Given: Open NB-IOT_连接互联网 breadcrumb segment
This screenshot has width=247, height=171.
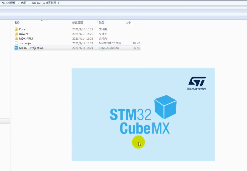Looking at the screenshot, I should (44, 3).
